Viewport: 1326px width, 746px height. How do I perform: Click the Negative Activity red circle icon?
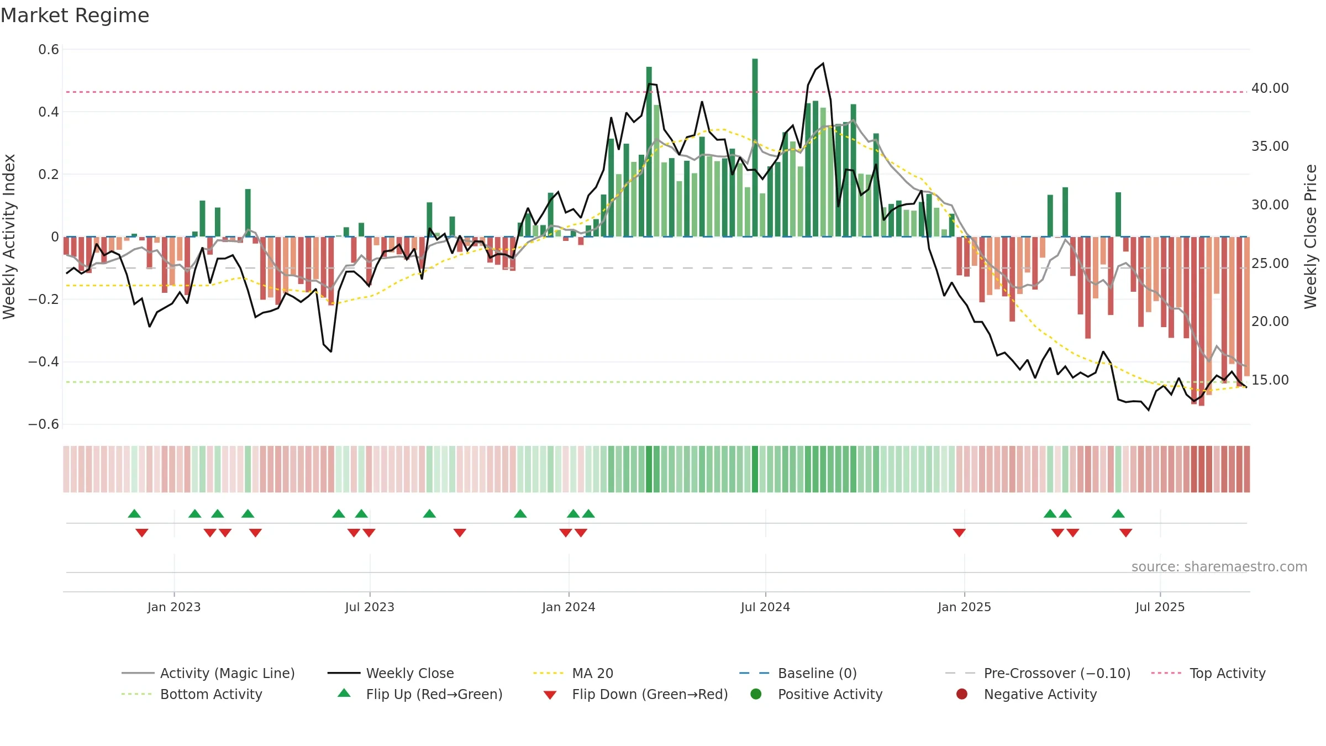(962, 694)
